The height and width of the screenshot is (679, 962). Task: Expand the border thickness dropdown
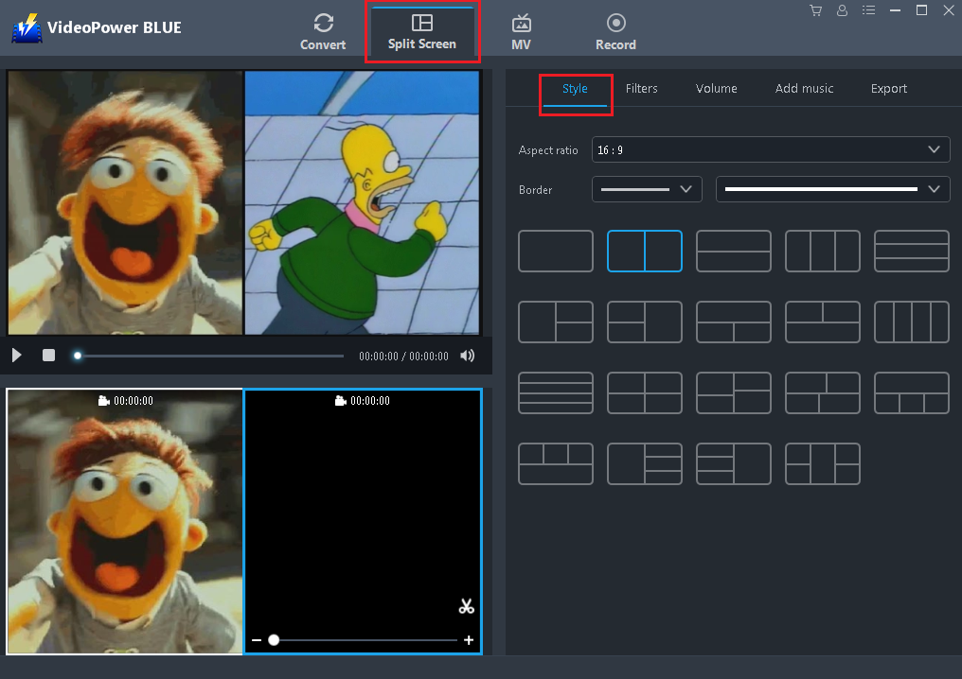point(647,189)
